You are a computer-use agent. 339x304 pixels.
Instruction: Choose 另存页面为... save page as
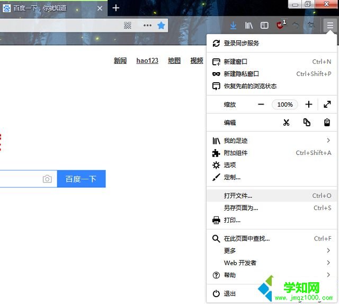click(x=272, y=208)
